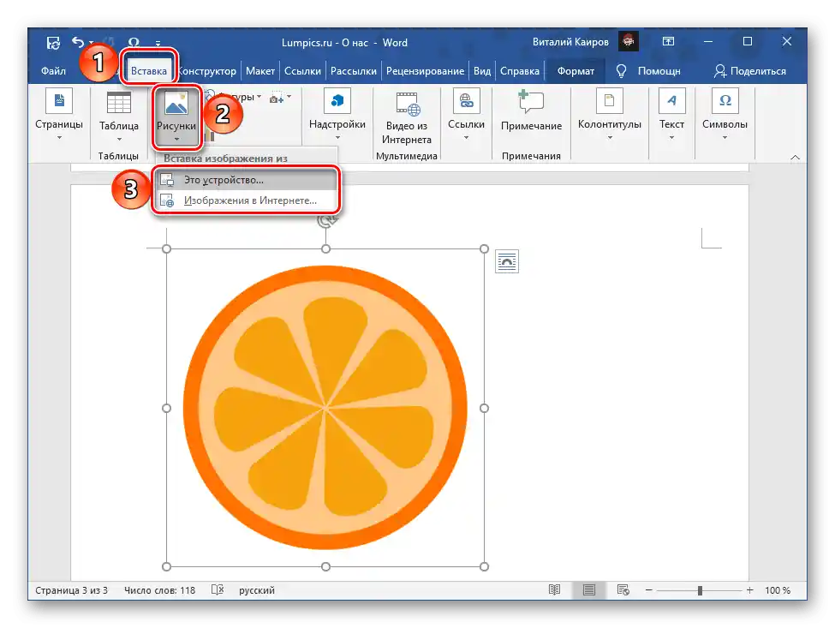Switch to the Рассылки tab
Viewport: 835px width, 628px height.
tap(353, 71)
